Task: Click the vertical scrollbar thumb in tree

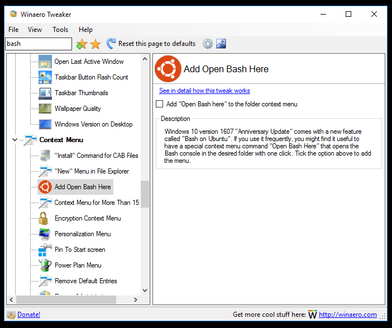Action: (x=145, y=194)
